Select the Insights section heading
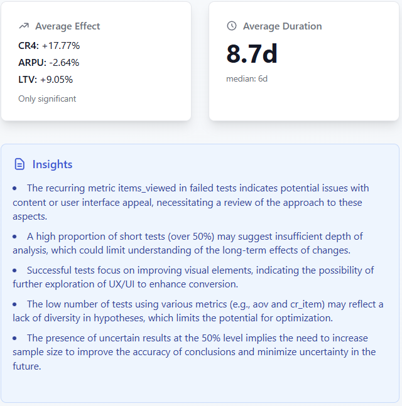This screenshot has height=406, width=402. (52, 164)
